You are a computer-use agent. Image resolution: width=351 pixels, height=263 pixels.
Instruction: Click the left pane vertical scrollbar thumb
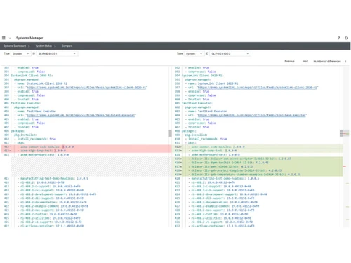(170, 133)
